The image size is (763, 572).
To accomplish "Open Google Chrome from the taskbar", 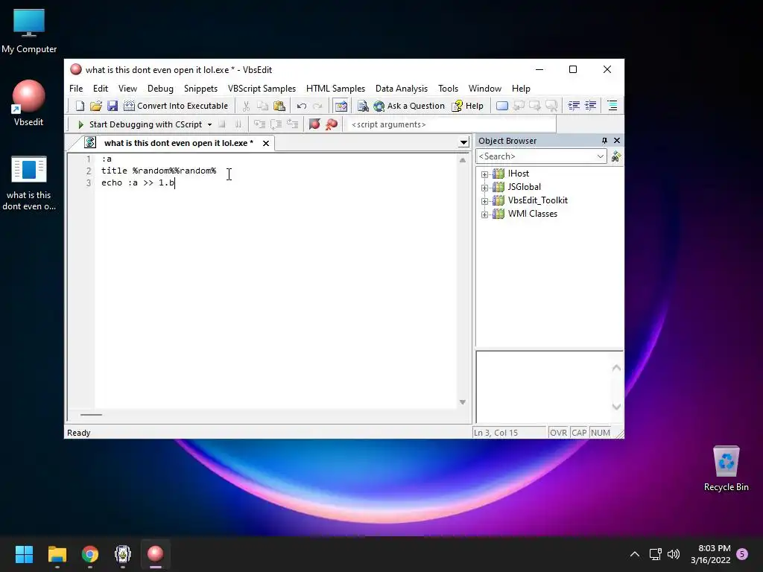I will (x=90, y=554).
